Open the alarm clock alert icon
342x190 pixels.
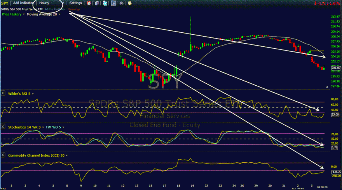click(x=89, y=3)
